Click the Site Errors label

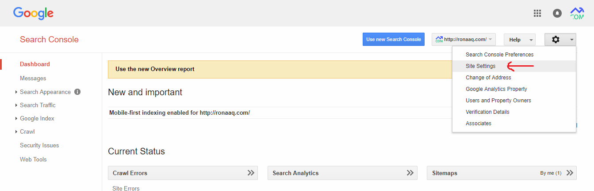click(x=126, y=188)
